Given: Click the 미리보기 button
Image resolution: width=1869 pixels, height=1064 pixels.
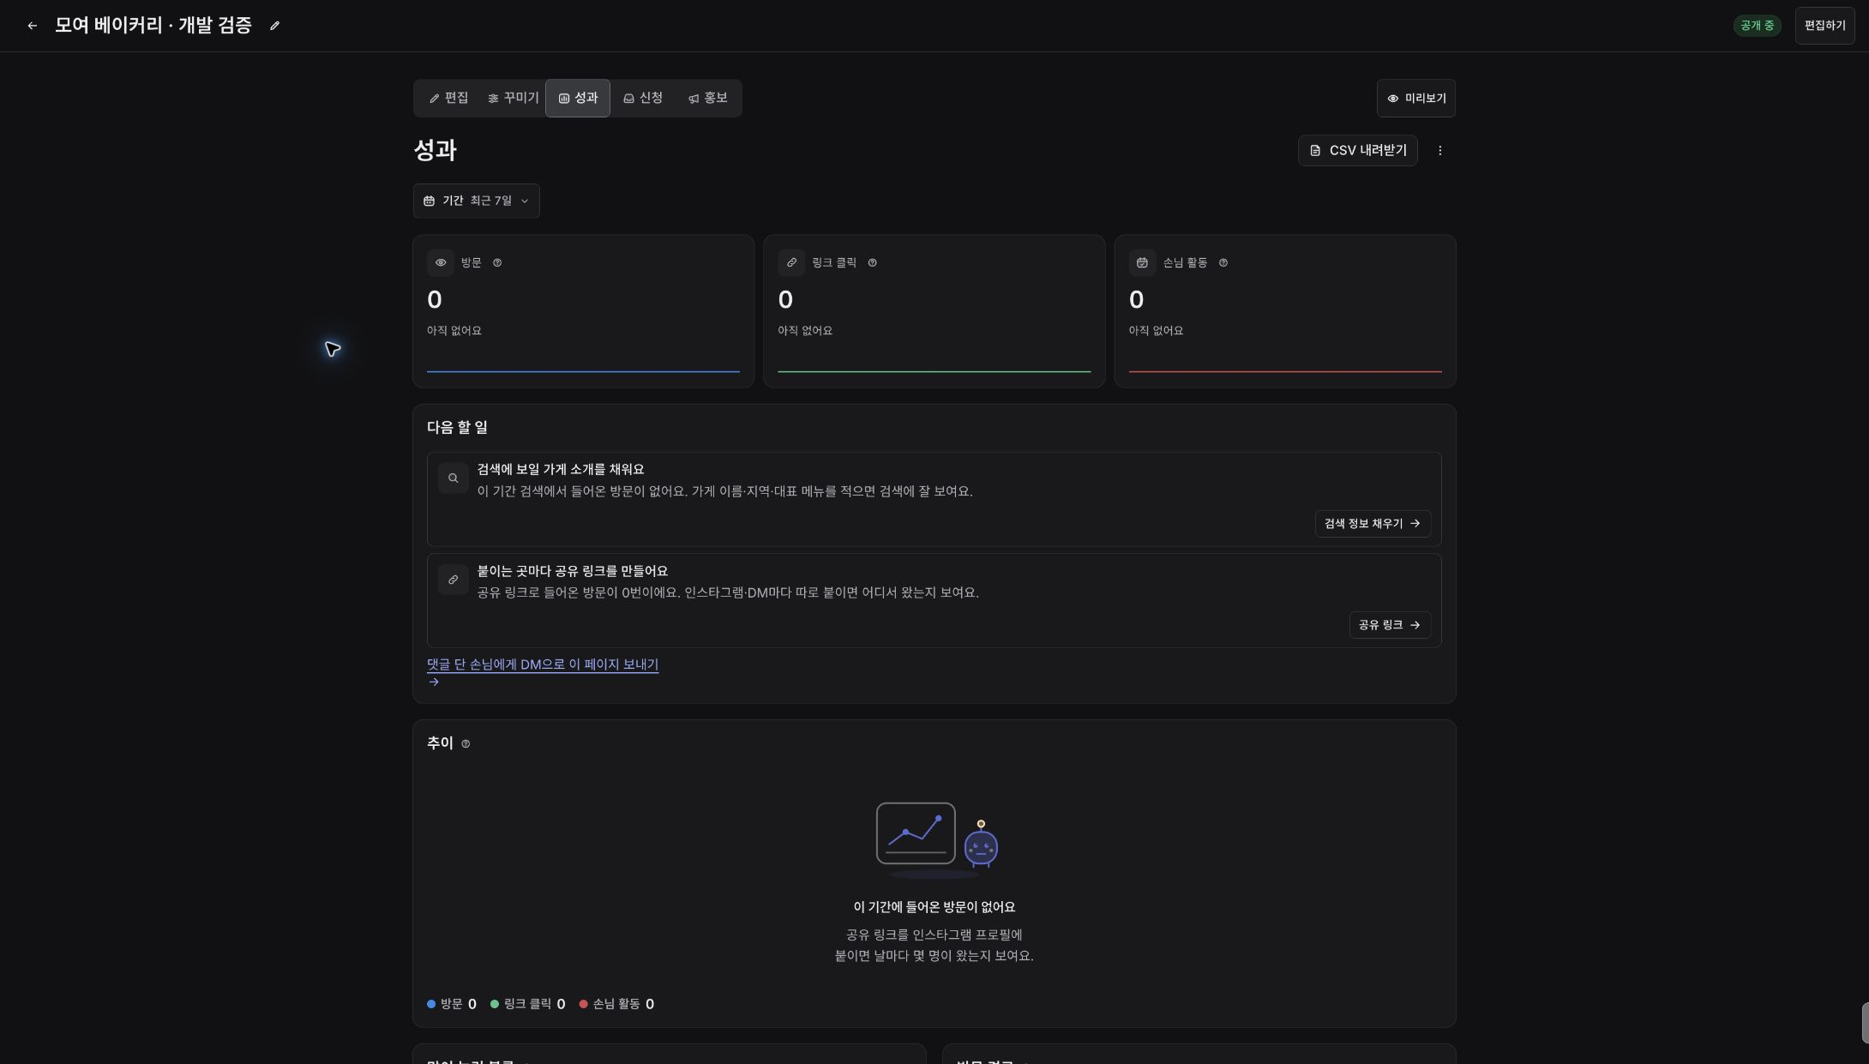Looking at the screenshot, I should (x=1415, y=99).
